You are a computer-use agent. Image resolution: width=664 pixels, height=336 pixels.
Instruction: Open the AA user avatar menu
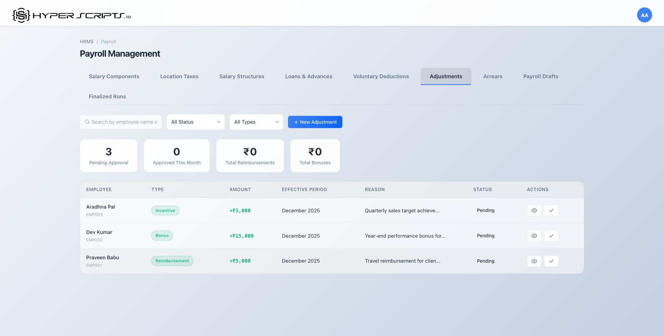coord(644,15)
